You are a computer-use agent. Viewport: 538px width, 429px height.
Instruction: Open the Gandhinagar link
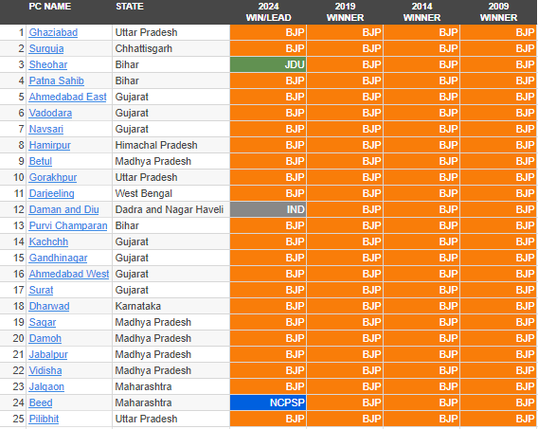[x=58, y=259]
